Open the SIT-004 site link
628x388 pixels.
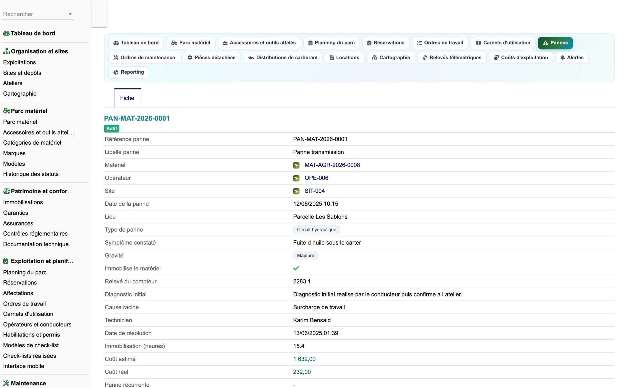(x=315, y=191)
